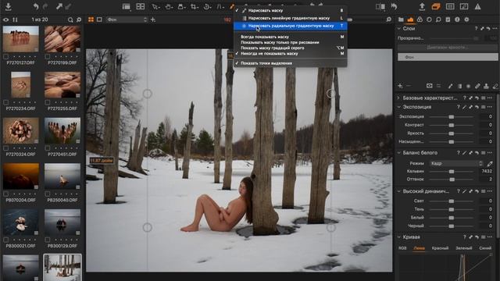Toggle the four-pane viewer icon in toolbar

[141, 6]
